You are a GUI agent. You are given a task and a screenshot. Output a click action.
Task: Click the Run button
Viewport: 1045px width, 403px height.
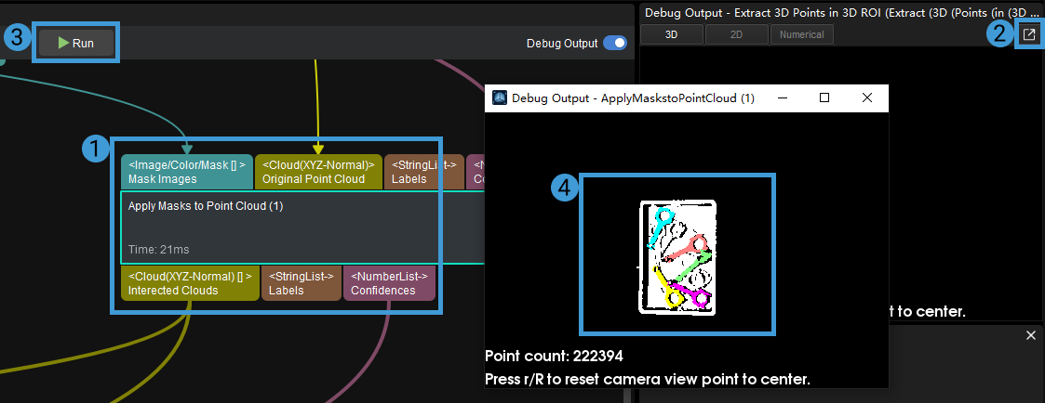click(x=76, y=44)
